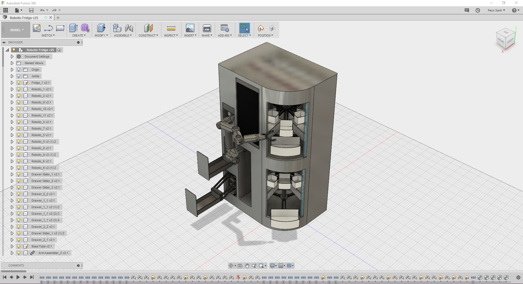Click the Orbit navigation icon

(231, 266)
